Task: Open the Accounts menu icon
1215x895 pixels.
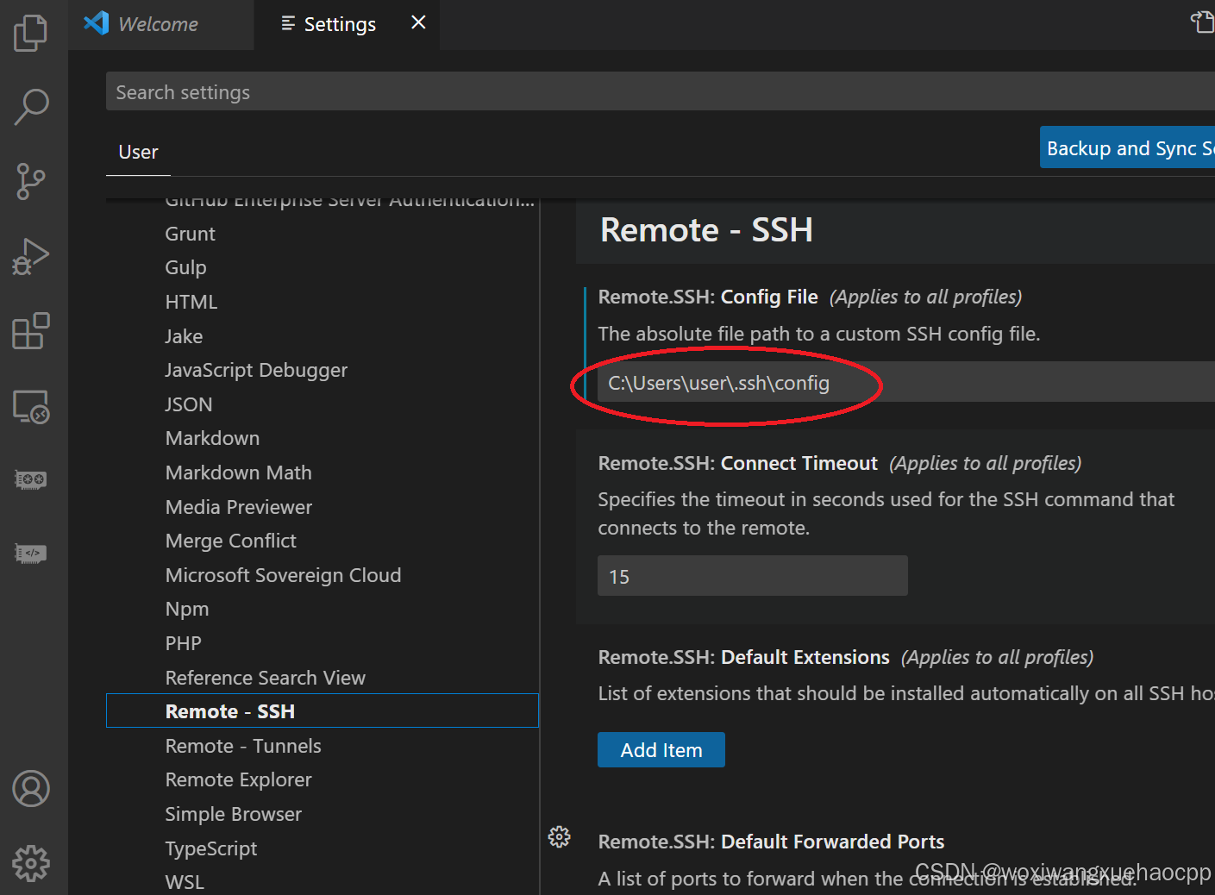Action: click(31, 788)
